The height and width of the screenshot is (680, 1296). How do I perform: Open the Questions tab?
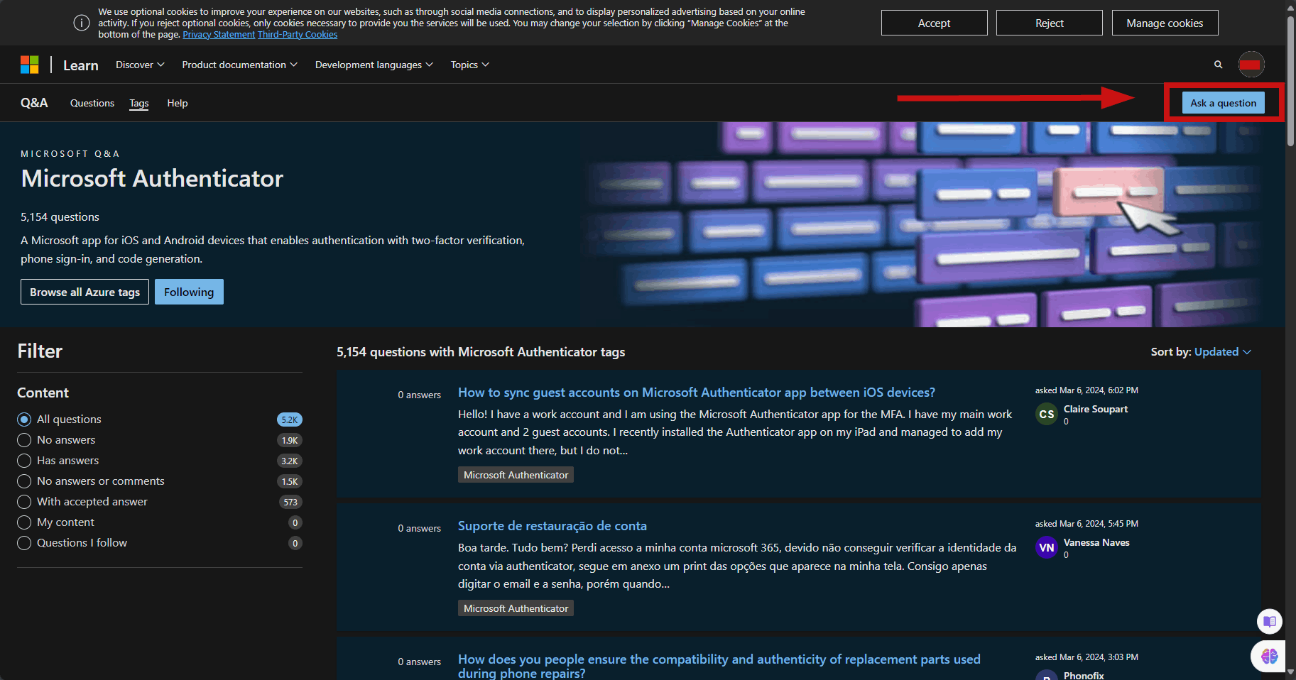coord(92,103)
